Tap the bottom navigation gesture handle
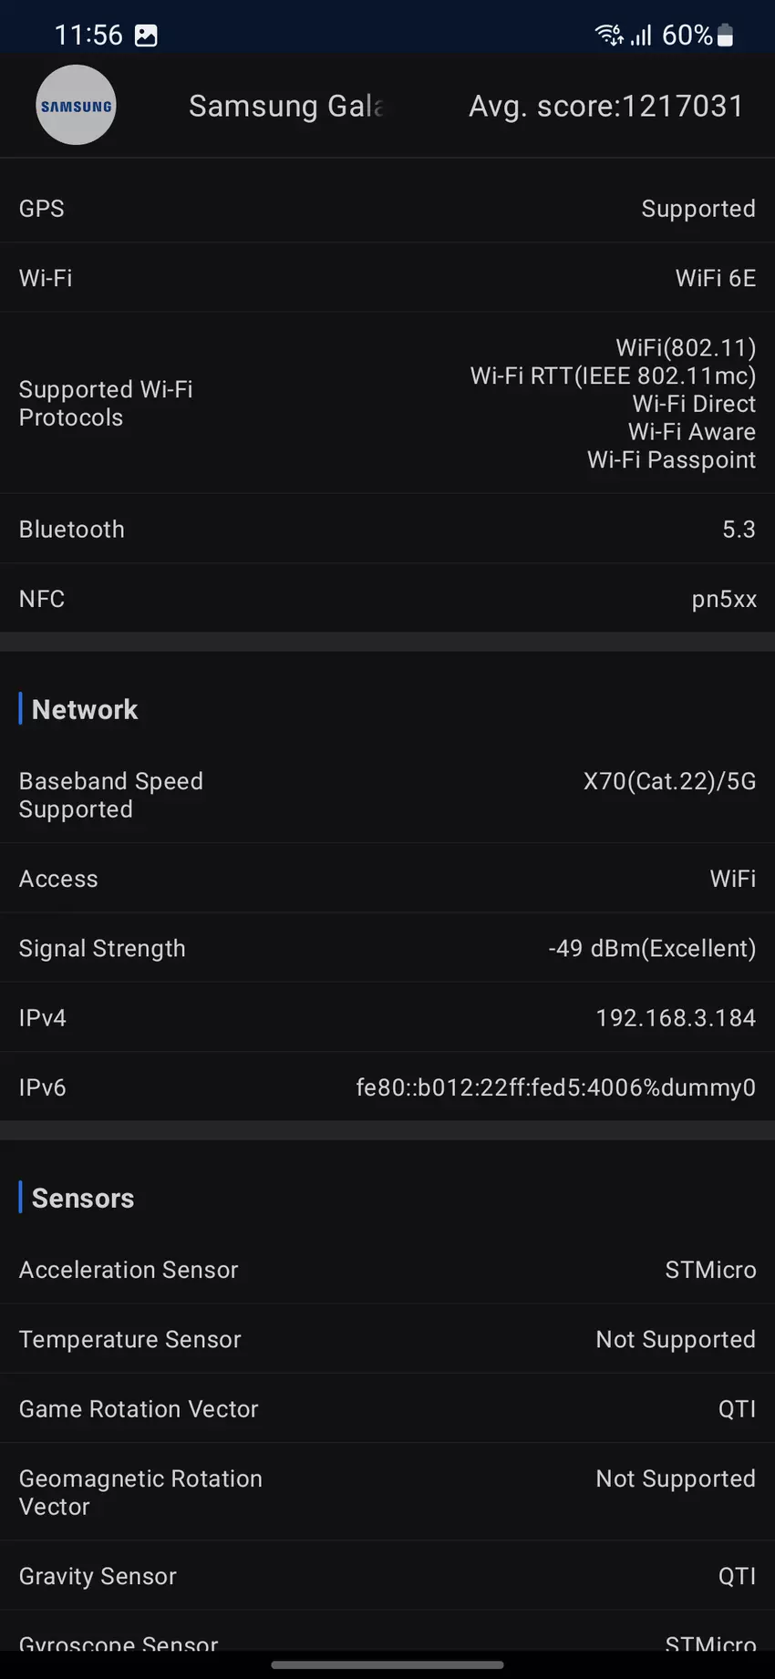This screenshot has width=775, height=1679. click(x=387, y=1666)
